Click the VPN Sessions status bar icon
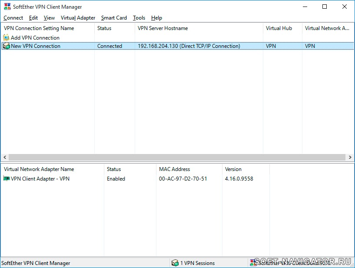The image size is (355, 268). [175, 263]
